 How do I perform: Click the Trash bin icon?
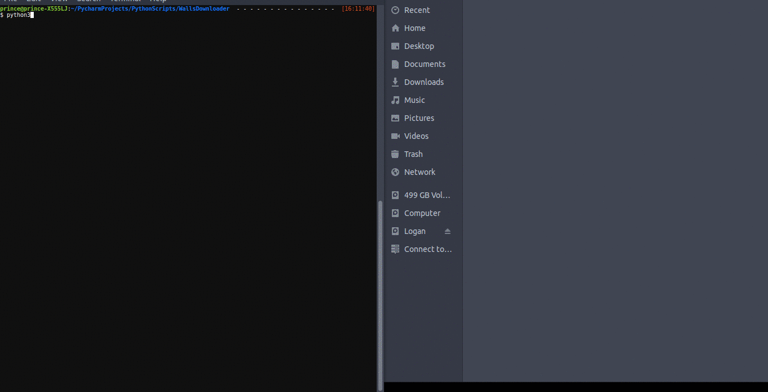point(395,154)
